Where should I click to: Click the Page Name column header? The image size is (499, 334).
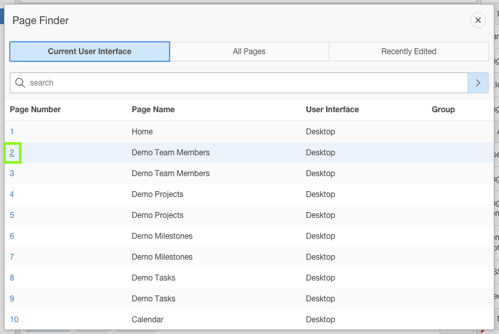pyautogui.click(x=153, y=110)
